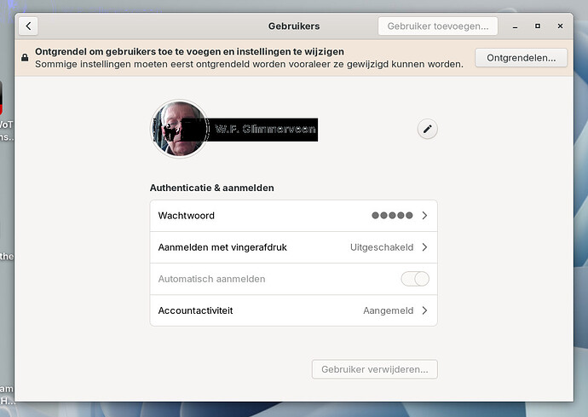This screenshot has width=588, height=417.
Task: Click the padlock icon in the unlock banner
Action: pyautogui.click(x=25, y=58)
